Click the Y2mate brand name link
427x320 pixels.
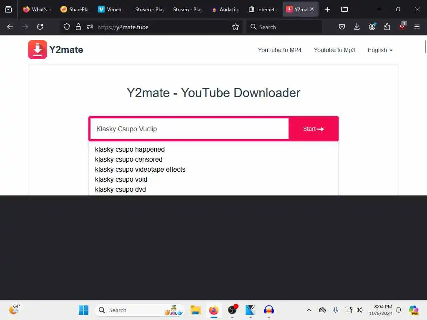click(66, 50)
